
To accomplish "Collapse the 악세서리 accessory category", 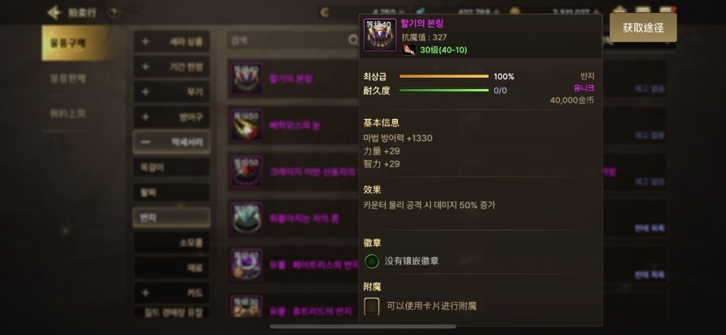I will click(171, 142).
